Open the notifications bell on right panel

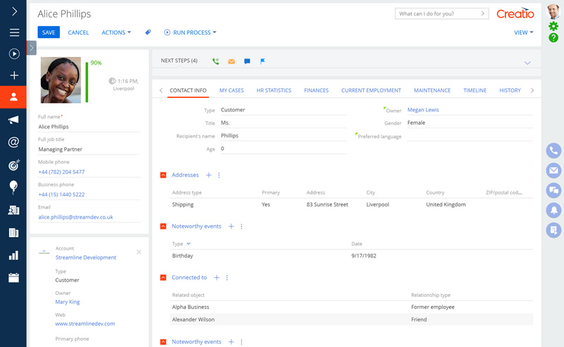(553, 209)
